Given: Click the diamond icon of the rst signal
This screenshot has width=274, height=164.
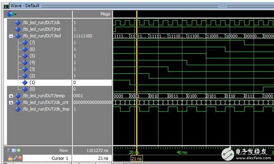Looking at the screenshot, I should 18,29.
